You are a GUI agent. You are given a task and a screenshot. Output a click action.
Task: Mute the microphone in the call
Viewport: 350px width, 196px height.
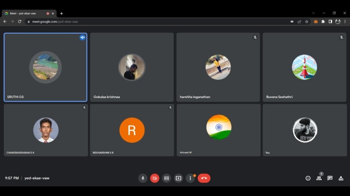point(143,178)
